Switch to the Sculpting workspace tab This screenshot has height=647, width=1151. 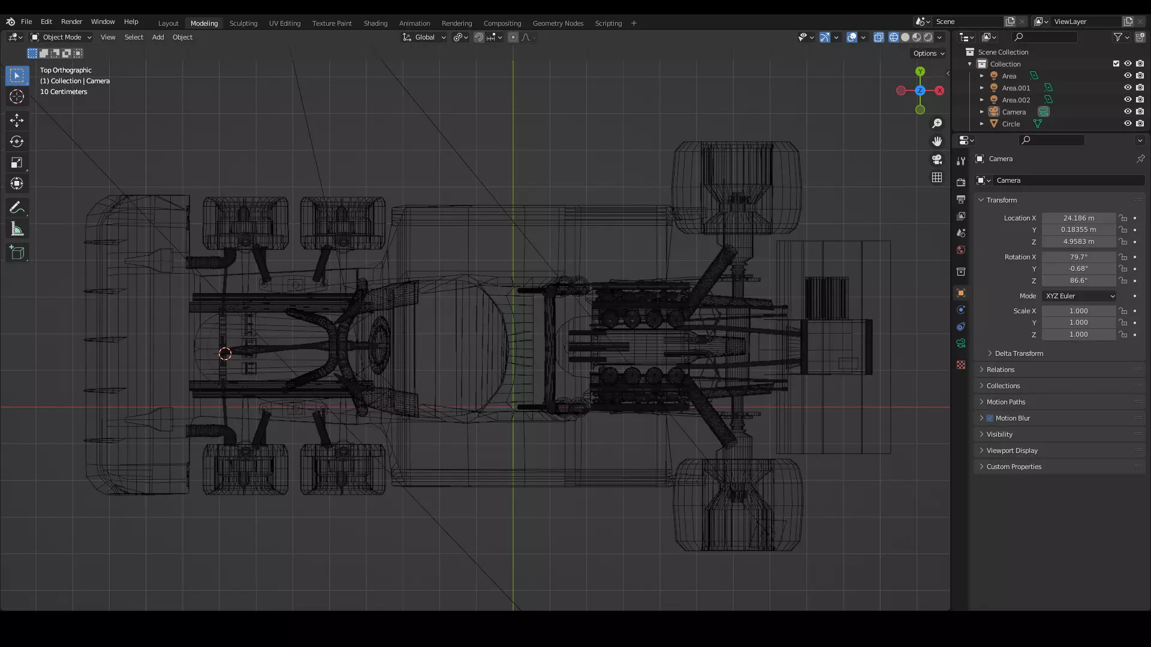coord(243,23)
